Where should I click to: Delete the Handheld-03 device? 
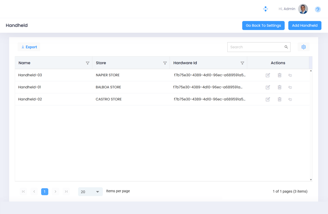coord(279,75)
